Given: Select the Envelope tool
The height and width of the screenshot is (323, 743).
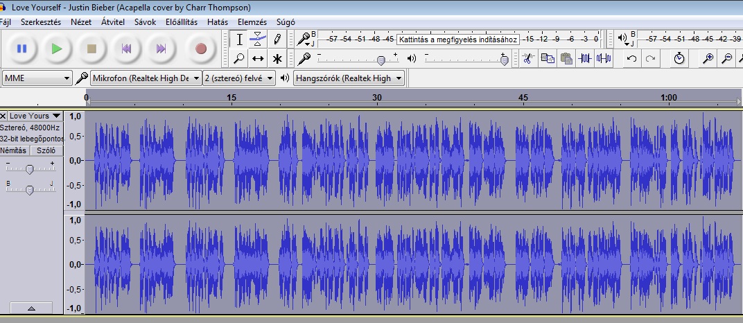Looking at the screenshot, I should 258,40.
